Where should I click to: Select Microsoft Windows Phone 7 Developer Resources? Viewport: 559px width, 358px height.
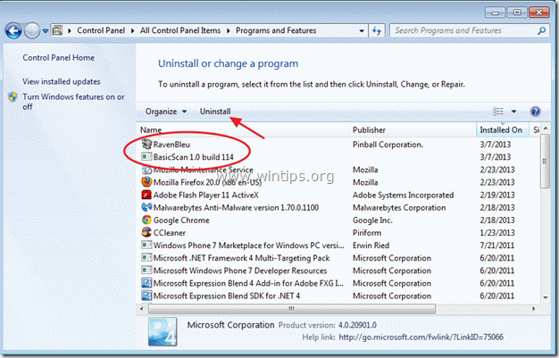[240, 271]
